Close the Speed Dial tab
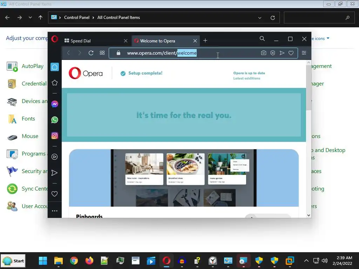The image size is (359, 269). coord(126,41)
